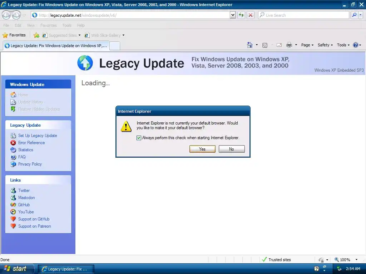This screenshot has width=366, height=274.
Task: Open the Page menu dropdown
Action: 307,45
